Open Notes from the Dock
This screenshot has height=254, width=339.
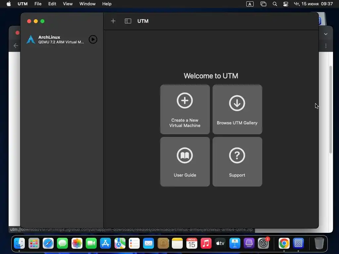click(x=177, y=243)
